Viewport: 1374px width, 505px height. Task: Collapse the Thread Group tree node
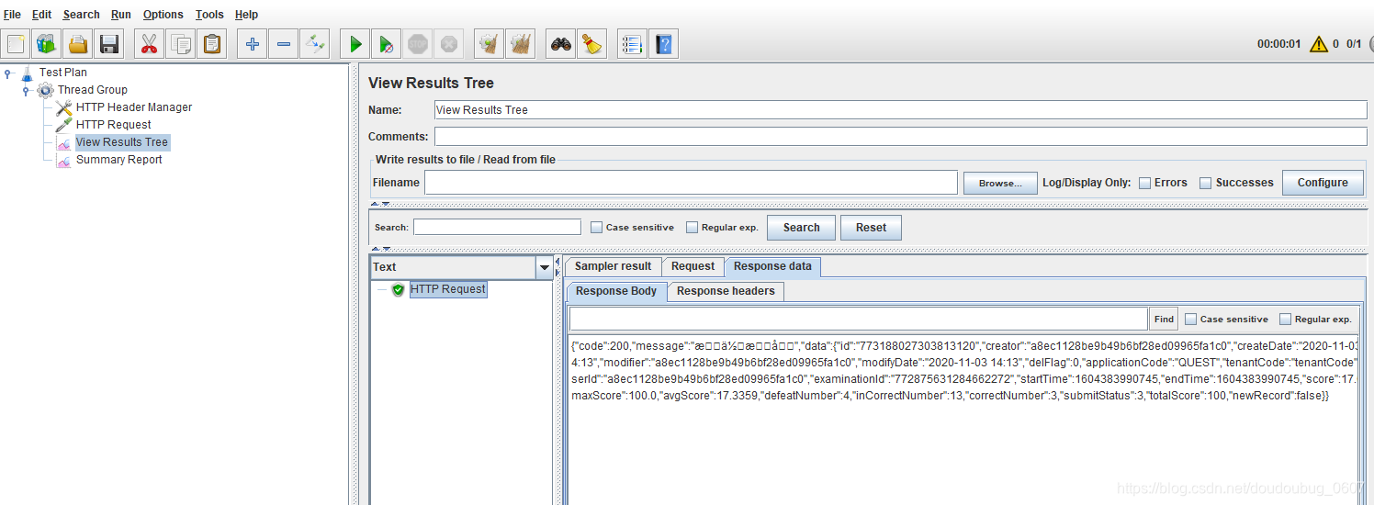pyautogui.click(x=27, y=90)
